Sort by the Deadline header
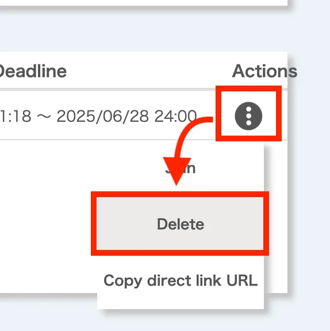This screenshot has height=331, width=330. pos(32,71)
